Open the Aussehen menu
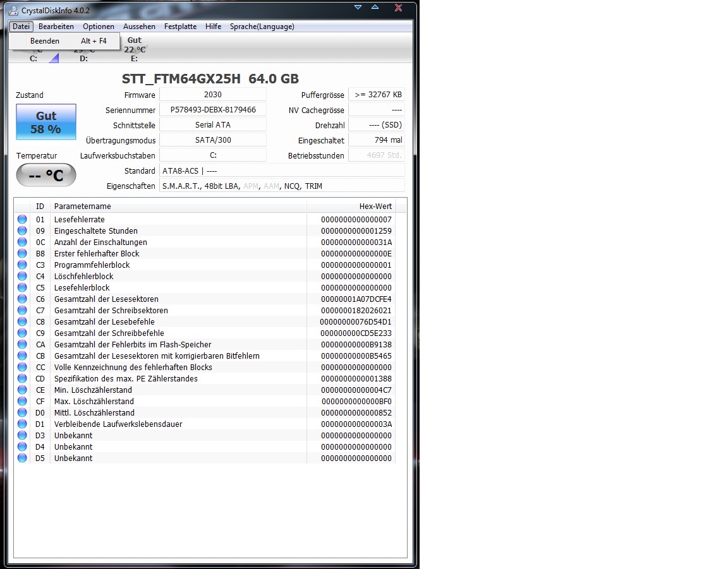Viewport: 728px width, 569px height. tap(139, 27)
